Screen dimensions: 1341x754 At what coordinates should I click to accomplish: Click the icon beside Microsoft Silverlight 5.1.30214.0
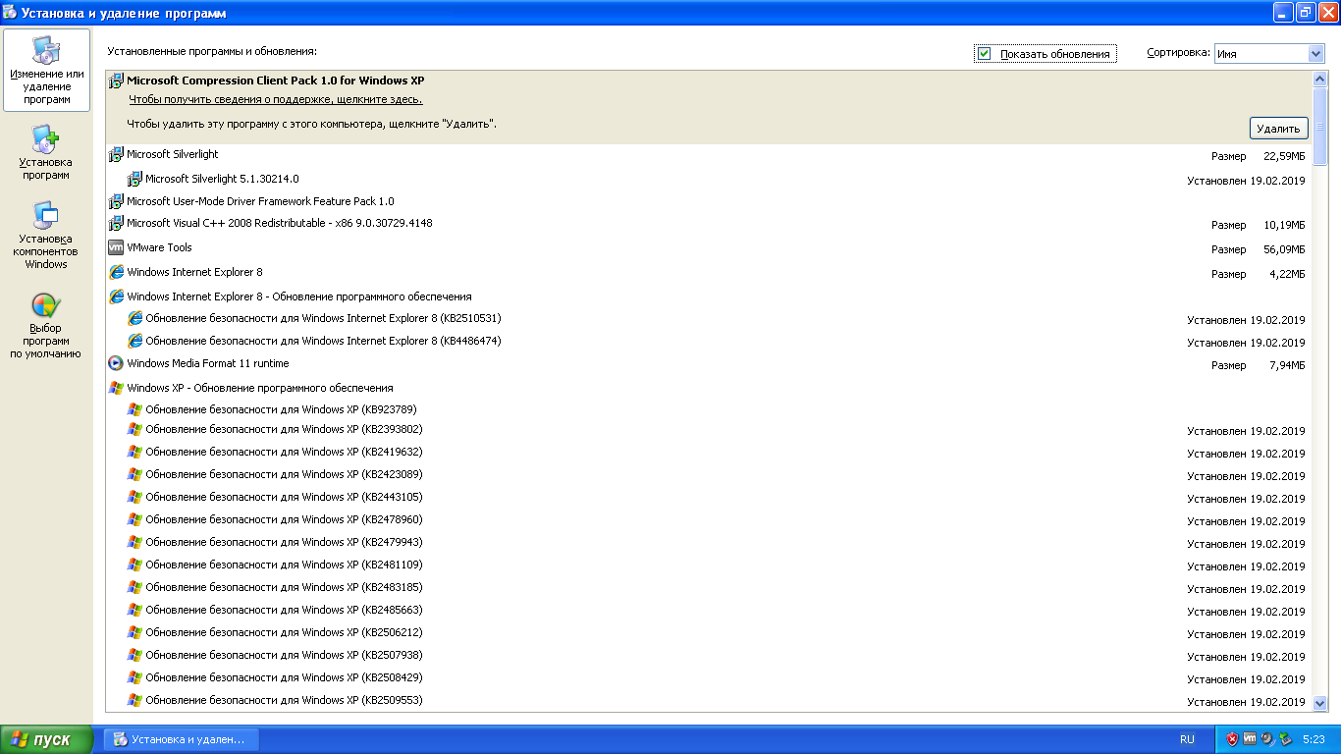tap(134, 179)
